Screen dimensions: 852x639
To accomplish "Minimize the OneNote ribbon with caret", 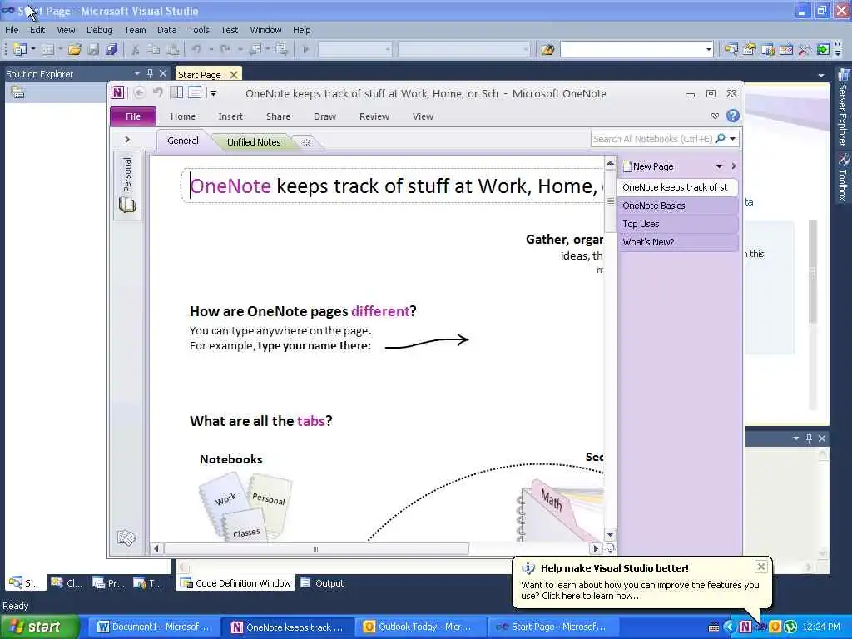I will tap(715, 116).
